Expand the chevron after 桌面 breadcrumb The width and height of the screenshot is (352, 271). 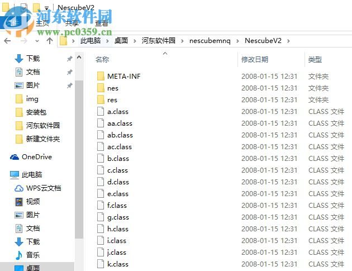135,41
